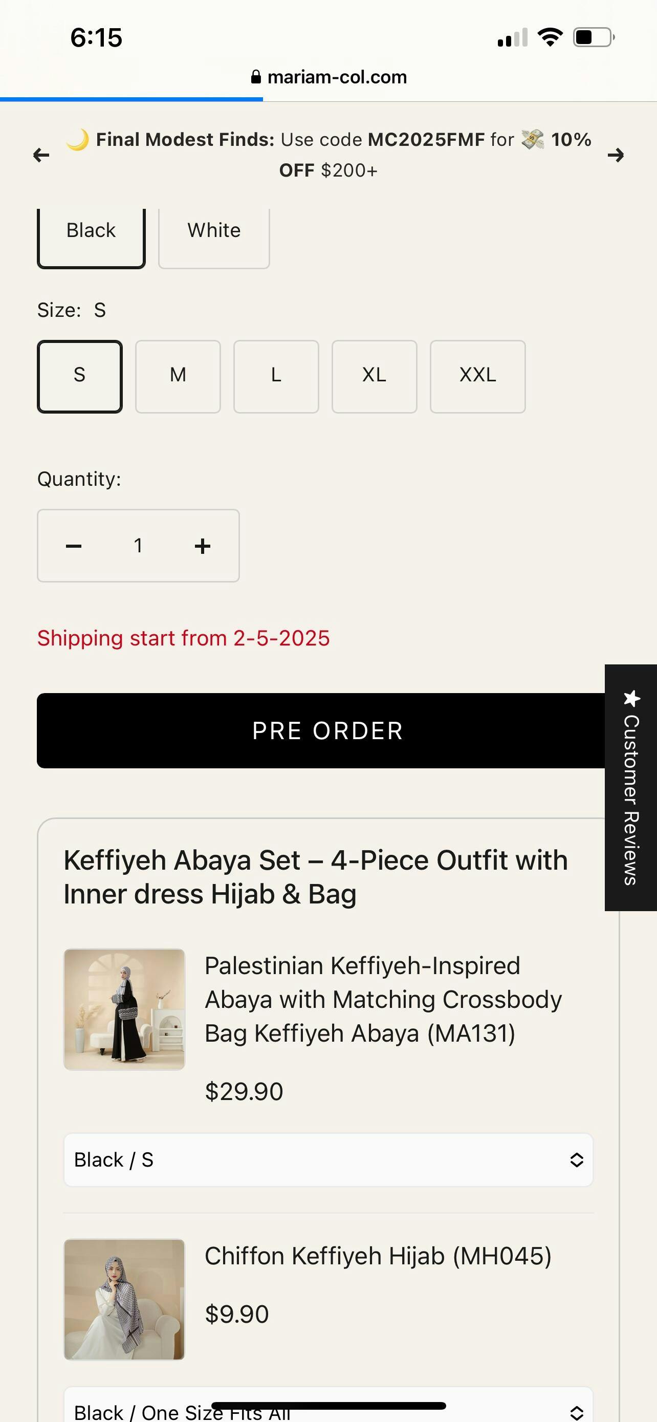657x1422 pixels.
Task: Choose size XXL
Action: (x=477, y=376)
